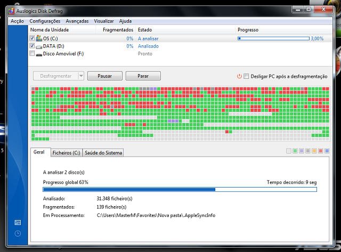
Task: Click the DATA (D:) drive icon
Action: (39, 46)
